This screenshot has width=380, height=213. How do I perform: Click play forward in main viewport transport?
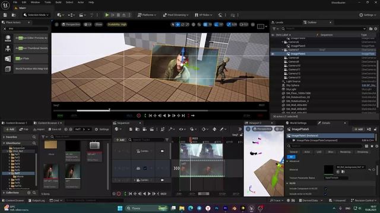click(169, 116)
